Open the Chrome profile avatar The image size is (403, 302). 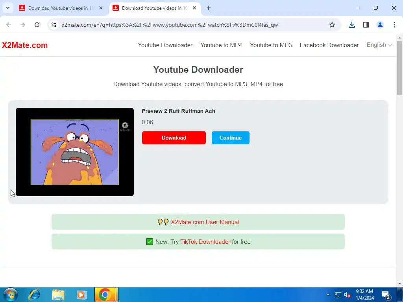tap(380, 25)
